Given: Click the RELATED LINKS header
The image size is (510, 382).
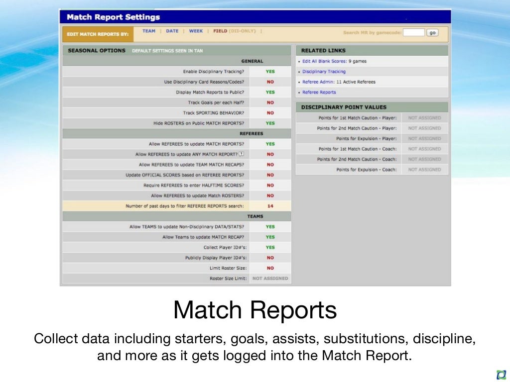Looking at the screenshot, I should (323, 51).
